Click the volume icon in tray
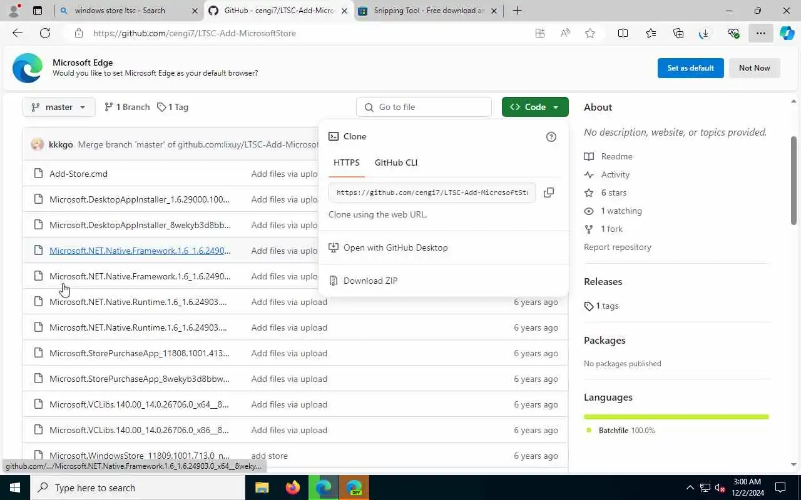 coord(720,487)
